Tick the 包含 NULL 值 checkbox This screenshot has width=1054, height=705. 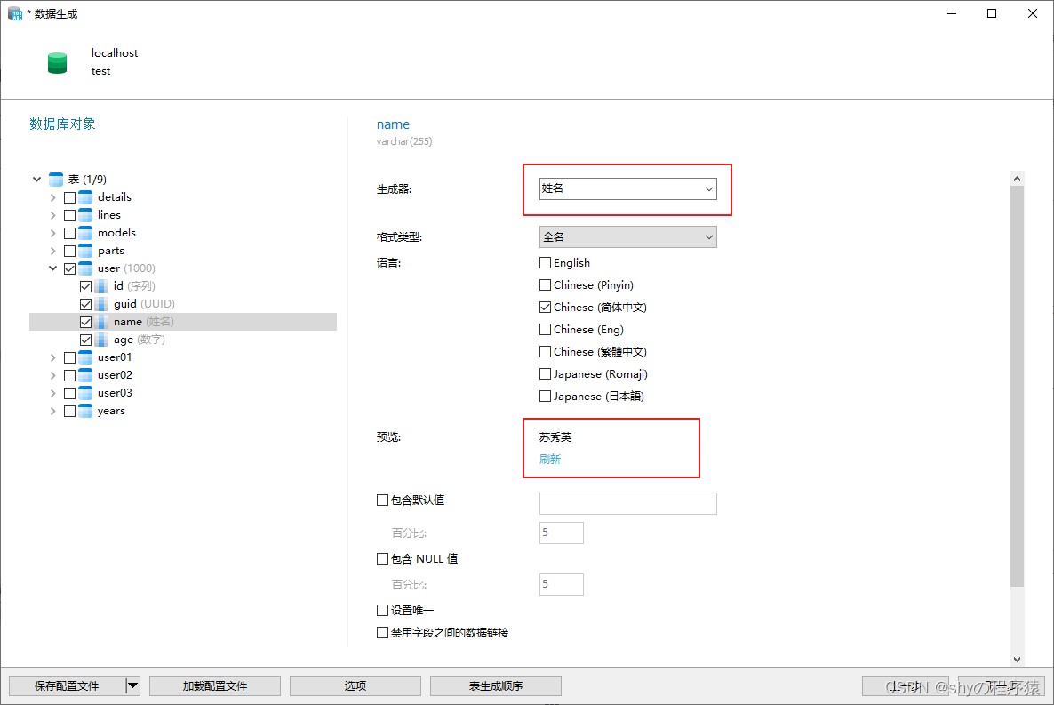pyautogui.click(x=382, y=558)
